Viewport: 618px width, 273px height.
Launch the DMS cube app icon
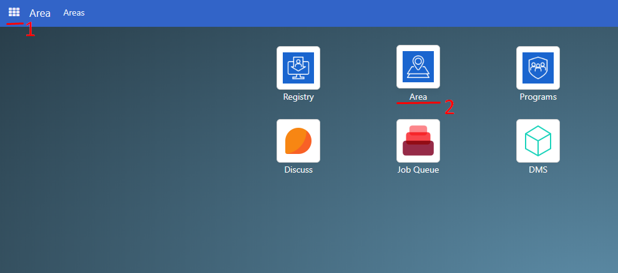(x=538, y=140)
